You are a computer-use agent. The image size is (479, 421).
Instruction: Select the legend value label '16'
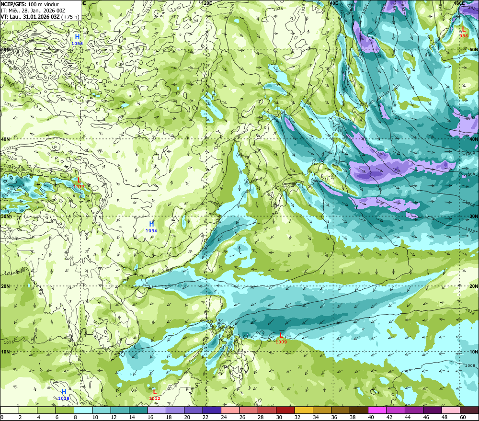(150, 417)
